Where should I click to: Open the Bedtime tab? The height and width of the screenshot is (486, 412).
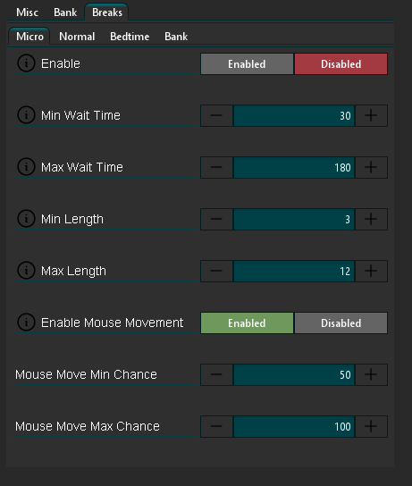click(x=130, y=37)
